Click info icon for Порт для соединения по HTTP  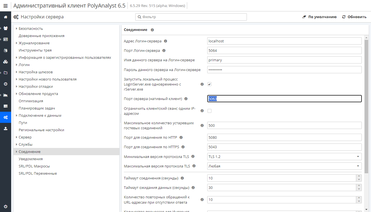click(x=181, y=137)
